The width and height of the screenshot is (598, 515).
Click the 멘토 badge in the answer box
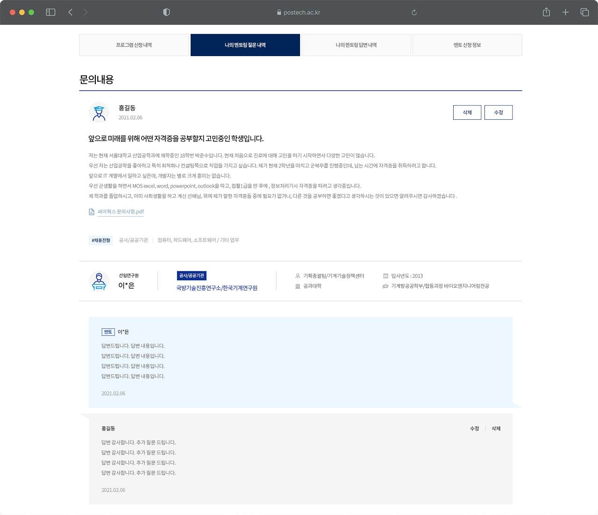(x=108, y=332)
